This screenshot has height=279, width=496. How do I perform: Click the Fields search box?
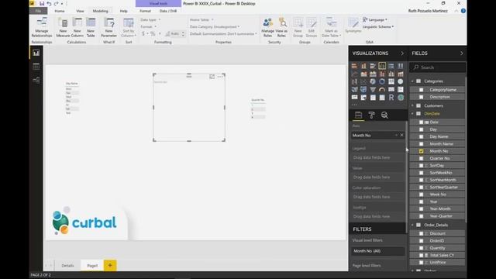pyautogui.click(x=437, y=67)
